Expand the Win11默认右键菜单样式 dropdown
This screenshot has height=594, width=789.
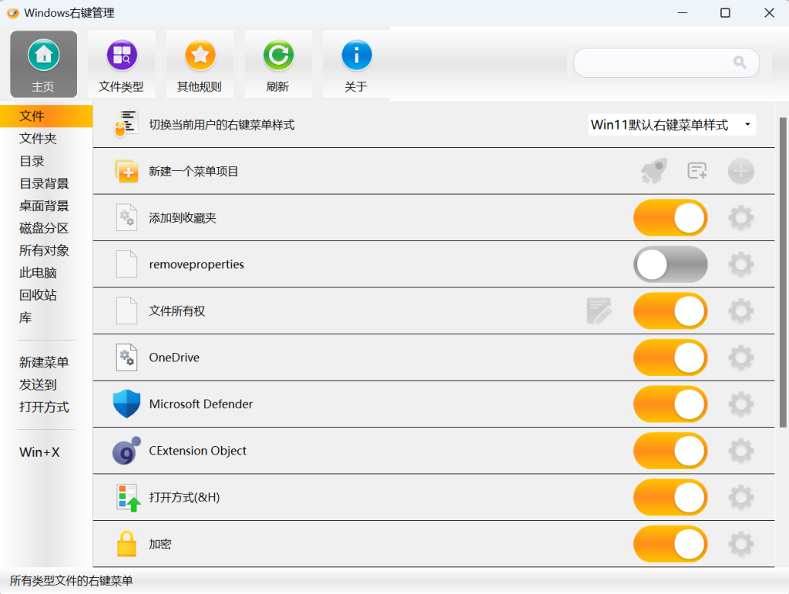pos(672,125)
